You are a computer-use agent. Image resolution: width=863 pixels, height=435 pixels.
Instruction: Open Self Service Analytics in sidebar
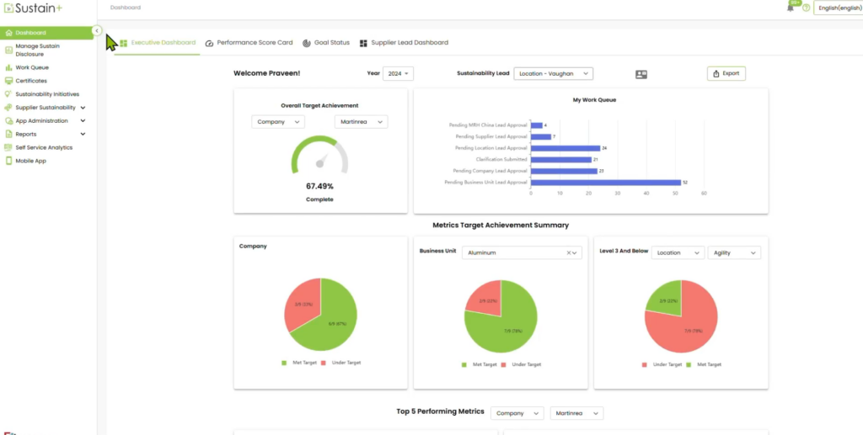[44, 147]
